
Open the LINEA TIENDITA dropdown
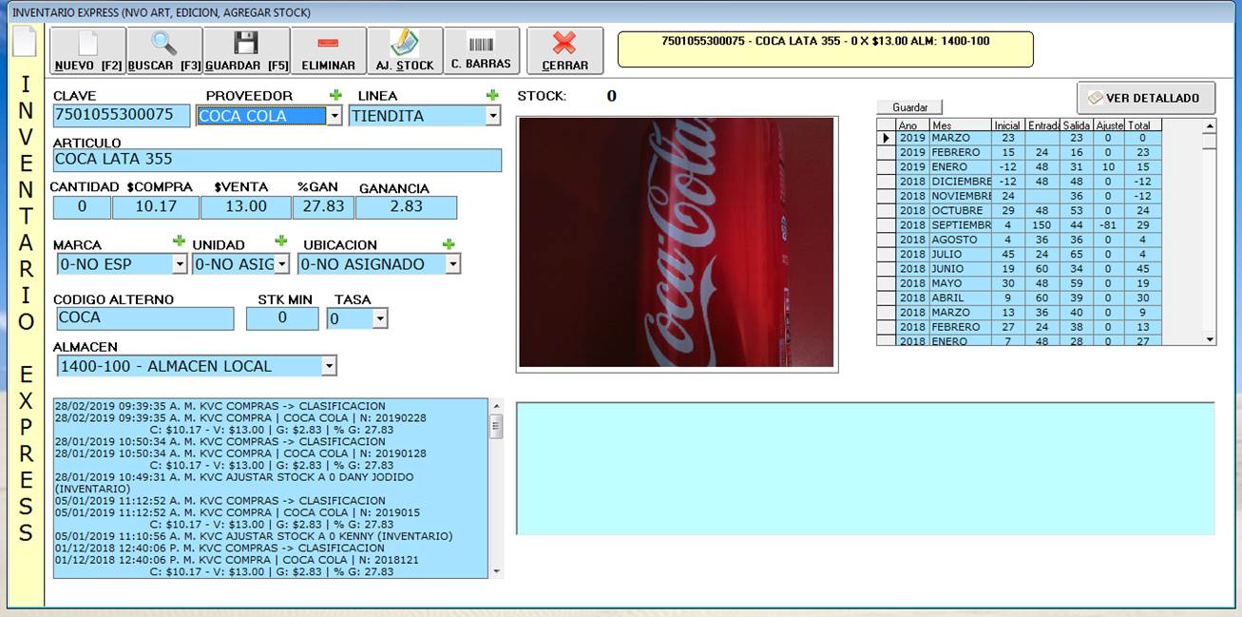492,116
